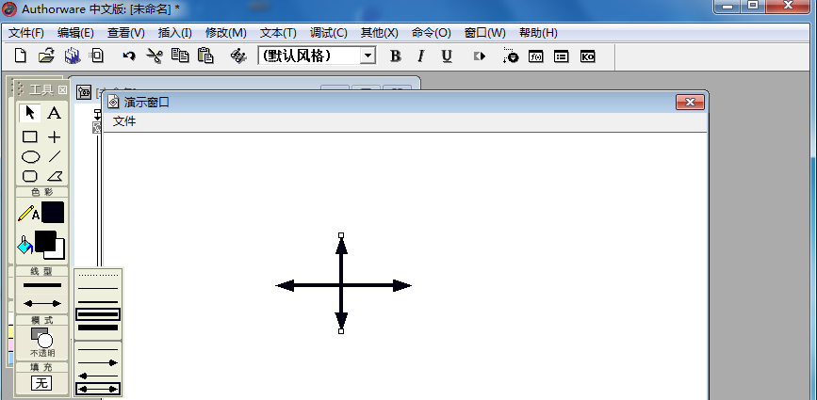Open the 命令(O) menu
817x400 pixels.
(x=431, y=33)
